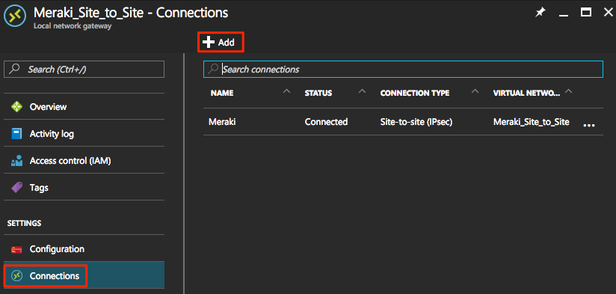Click the sort arrow next to VIRTUAL NETWO...
Screen dimensions: 616x294
[x=568, y=91]
